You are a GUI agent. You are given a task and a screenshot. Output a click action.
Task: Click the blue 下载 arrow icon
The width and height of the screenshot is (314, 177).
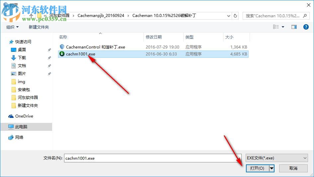click(13, 58)
